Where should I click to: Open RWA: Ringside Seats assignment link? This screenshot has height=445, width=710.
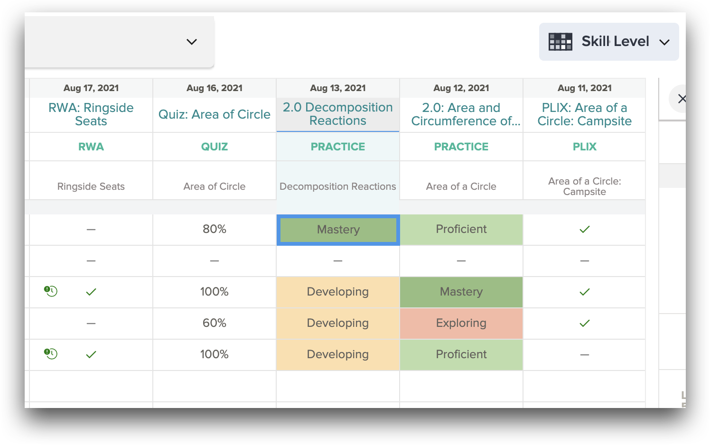point(91,114)
